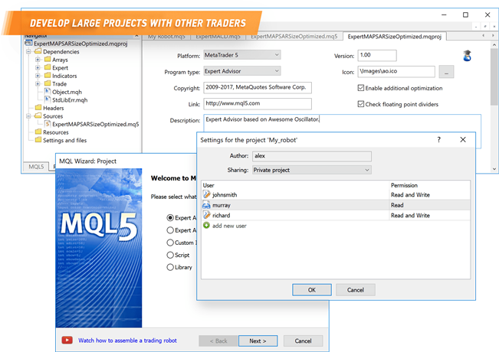Switch to the My Robot.mq5 tab

click(167, 36)
